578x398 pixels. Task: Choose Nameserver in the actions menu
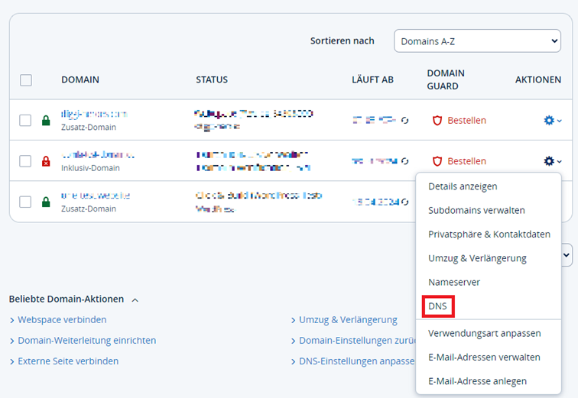pos(454,282)
